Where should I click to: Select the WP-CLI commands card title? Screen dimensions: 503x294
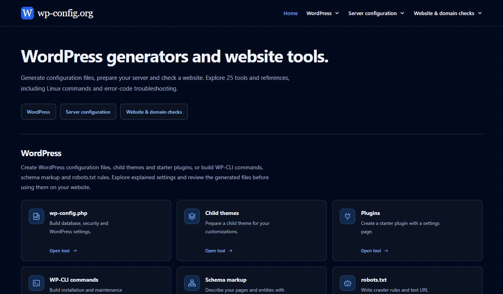74,280
